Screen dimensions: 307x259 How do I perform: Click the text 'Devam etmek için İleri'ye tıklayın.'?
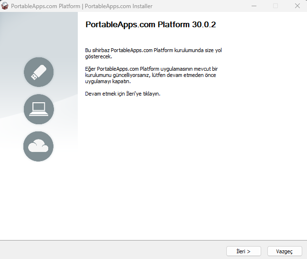pos(123,94)
